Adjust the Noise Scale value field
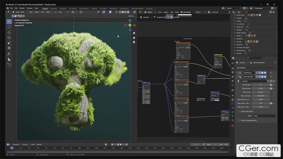Screen dimensions: 283x159 click(260, 89)
